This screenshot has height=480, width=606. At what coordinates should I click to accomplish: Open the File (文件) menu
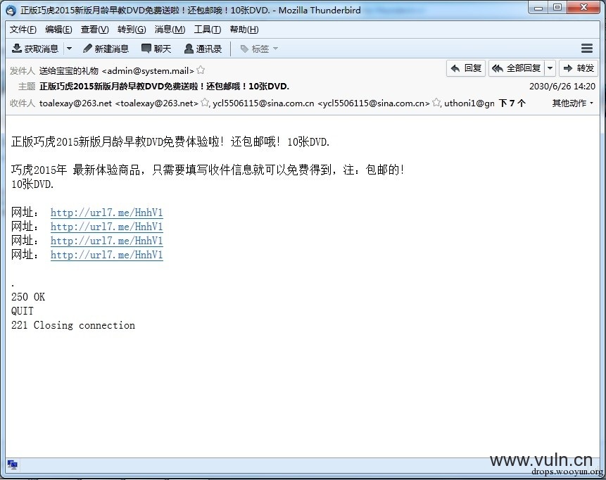[x=23, y=29]
